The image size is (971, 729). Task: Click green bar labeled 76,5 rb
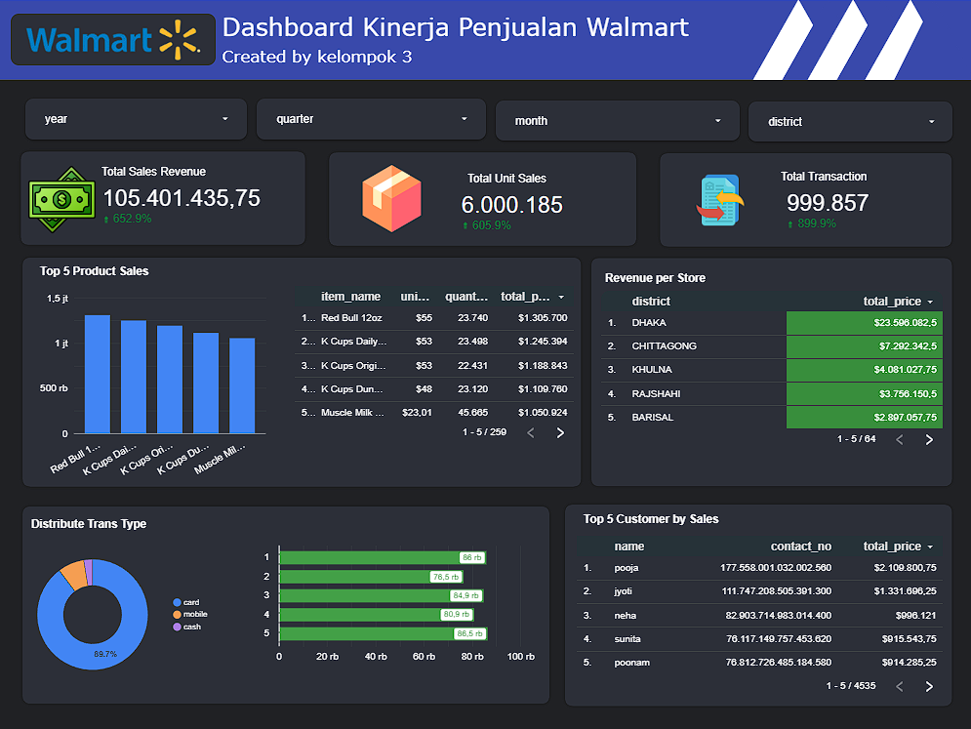[371, 577]
